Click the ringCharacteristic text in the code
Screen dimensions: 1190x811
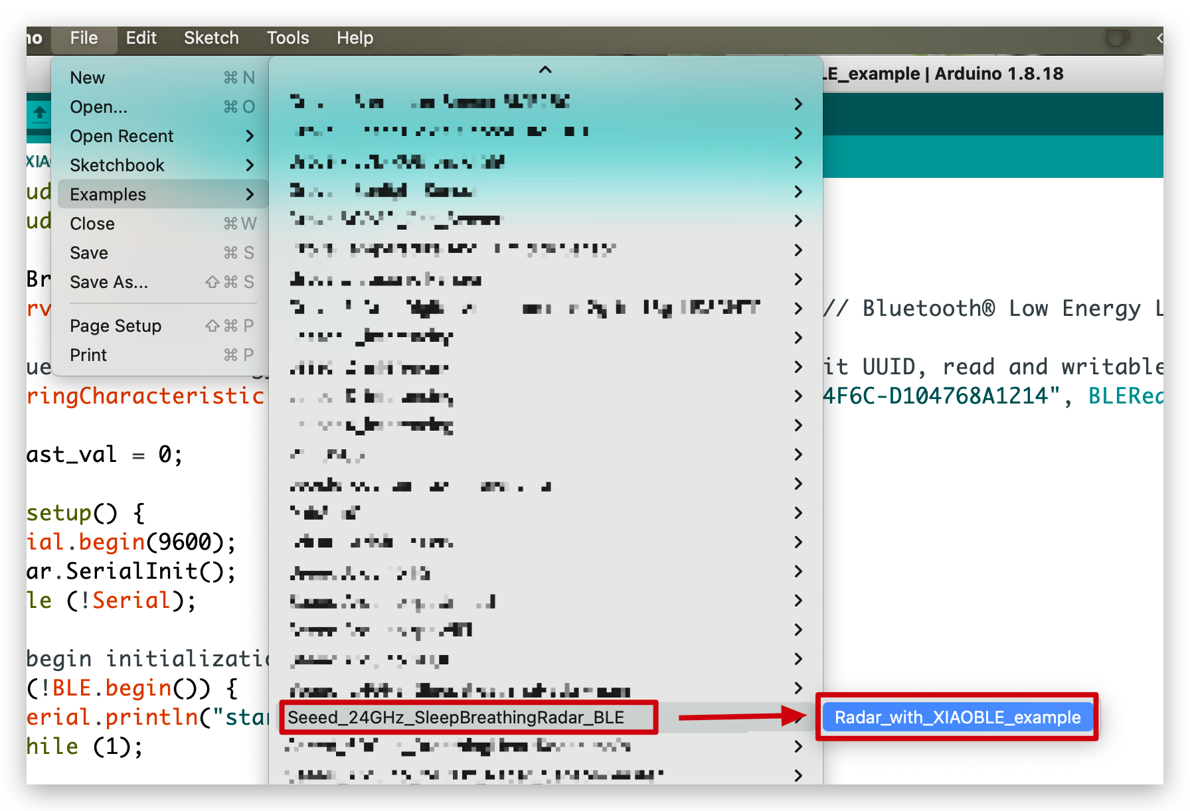(x=146, y=396)
